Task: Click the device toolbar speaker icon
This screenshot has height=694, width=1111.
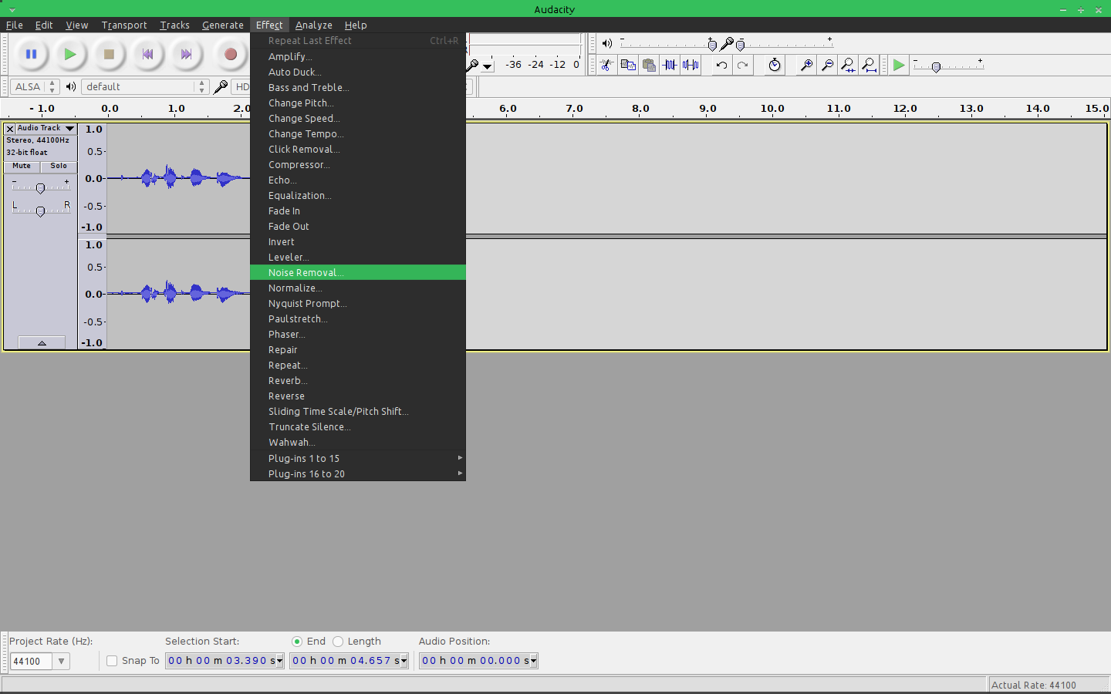Action: tap(71, 86)
